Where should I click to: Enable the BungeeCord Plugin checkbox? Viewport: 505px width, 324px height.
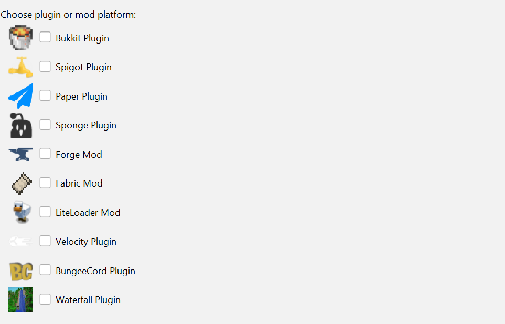(45, 270)
